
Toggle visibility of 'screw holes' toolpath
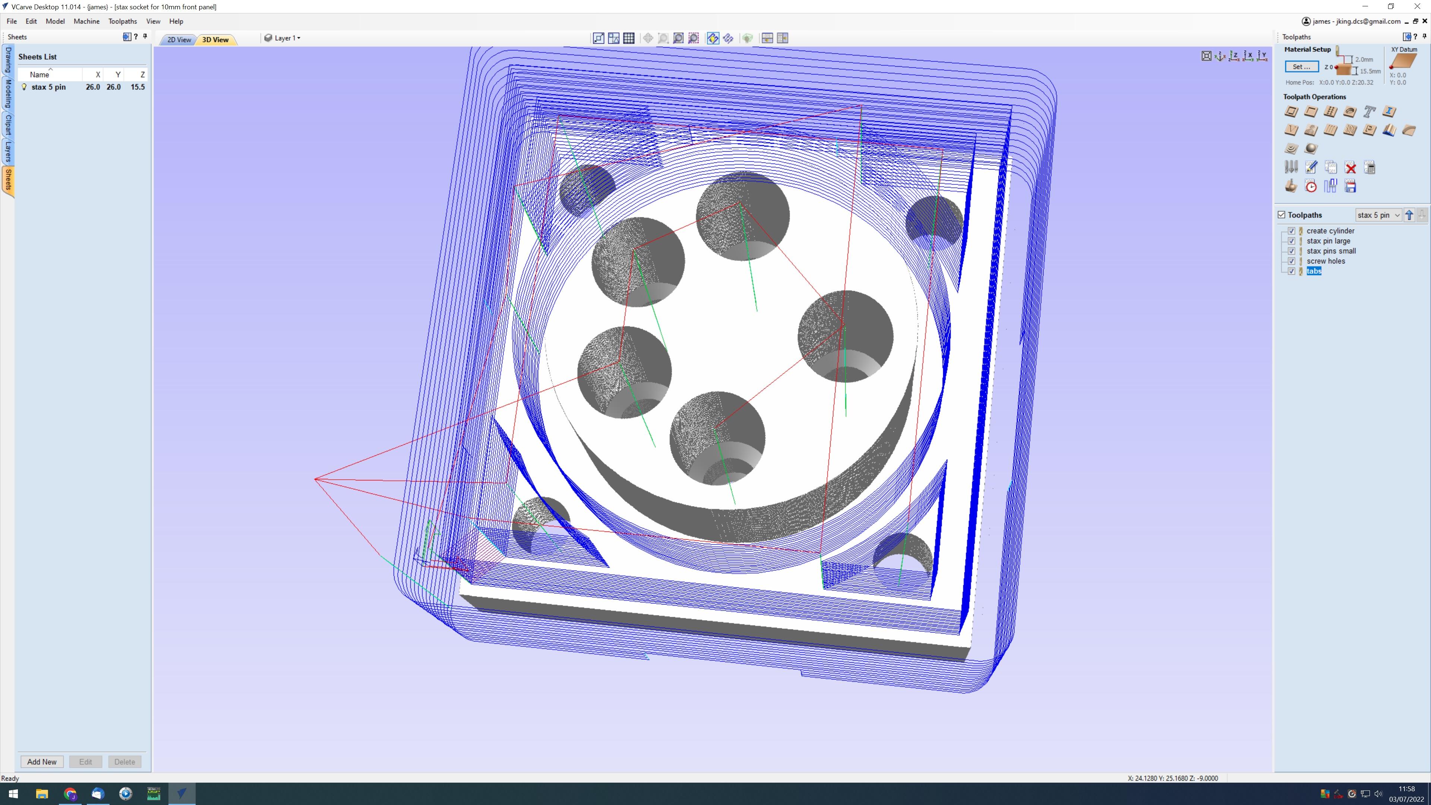(x=1291, y=261)
